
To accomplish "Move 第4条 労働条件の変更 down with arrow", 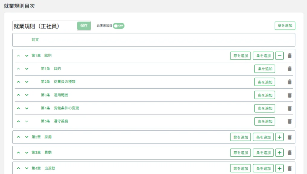I will click(27, 108).
